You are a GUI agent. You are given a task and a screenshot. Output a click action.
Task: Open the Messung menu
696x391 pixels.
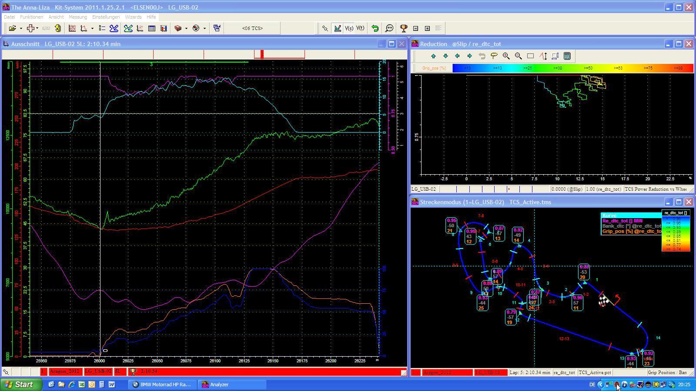point(78,17)
